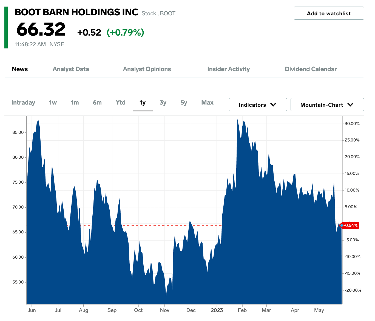Click the -15.00% percent axis label
Viewport: 375px width, 321px height.
[x=352, y=273]
